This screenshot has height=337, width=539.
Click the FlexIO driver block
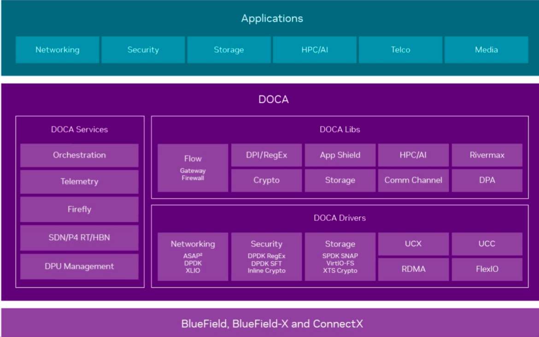click(x=487, y=269)
